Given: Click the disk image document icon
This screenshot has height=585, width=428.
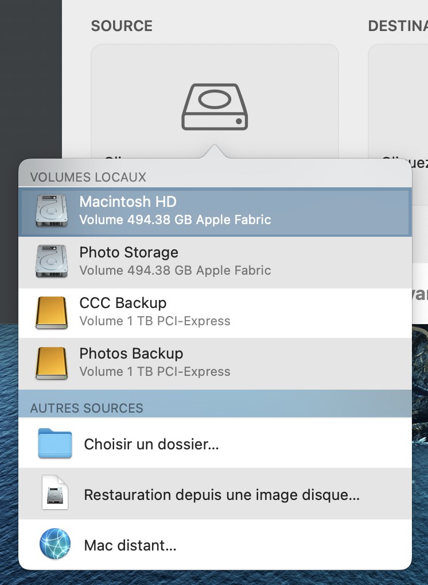Looking at the screenshot, I should [55, 492].
